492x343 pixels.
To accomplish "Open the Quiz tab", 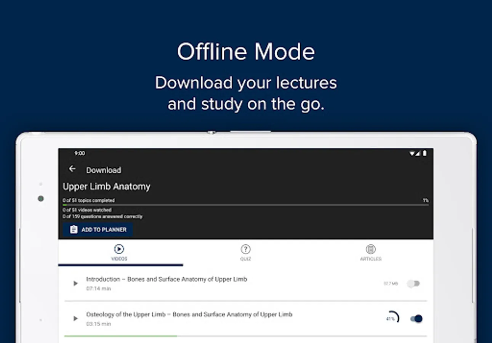I will coord(246,253).
